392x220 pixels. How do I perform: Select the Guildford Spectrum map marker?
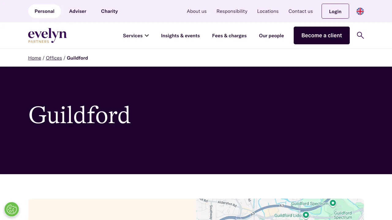333,203
